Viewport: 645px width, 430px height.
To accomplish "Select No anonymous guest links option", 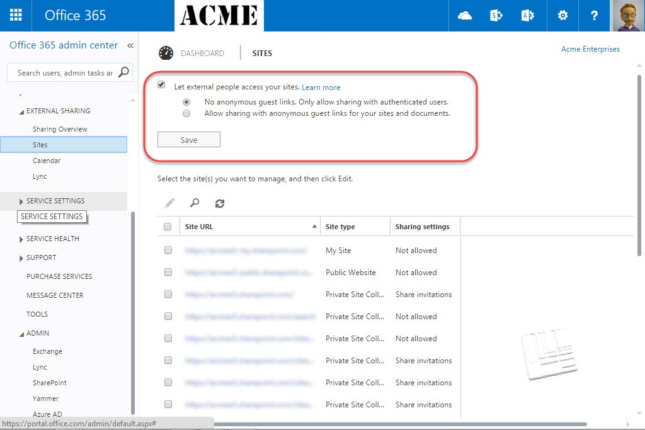I will 186,101.
